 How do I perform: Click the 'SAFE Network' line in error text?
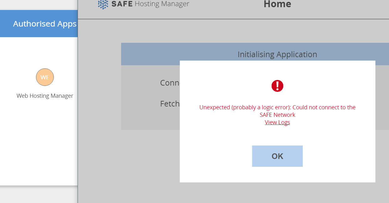(x=277, y=115)
